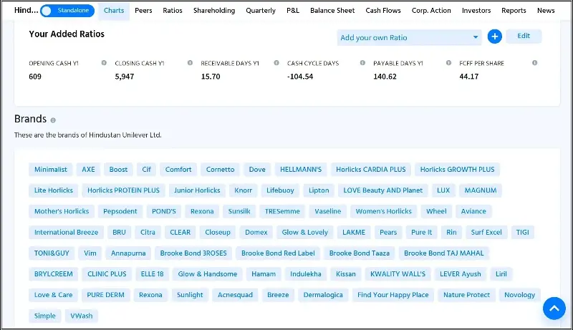This screenshot has height=330, width=573.
Task: Select the POND'S brand tag
Action: coord(164,211)
